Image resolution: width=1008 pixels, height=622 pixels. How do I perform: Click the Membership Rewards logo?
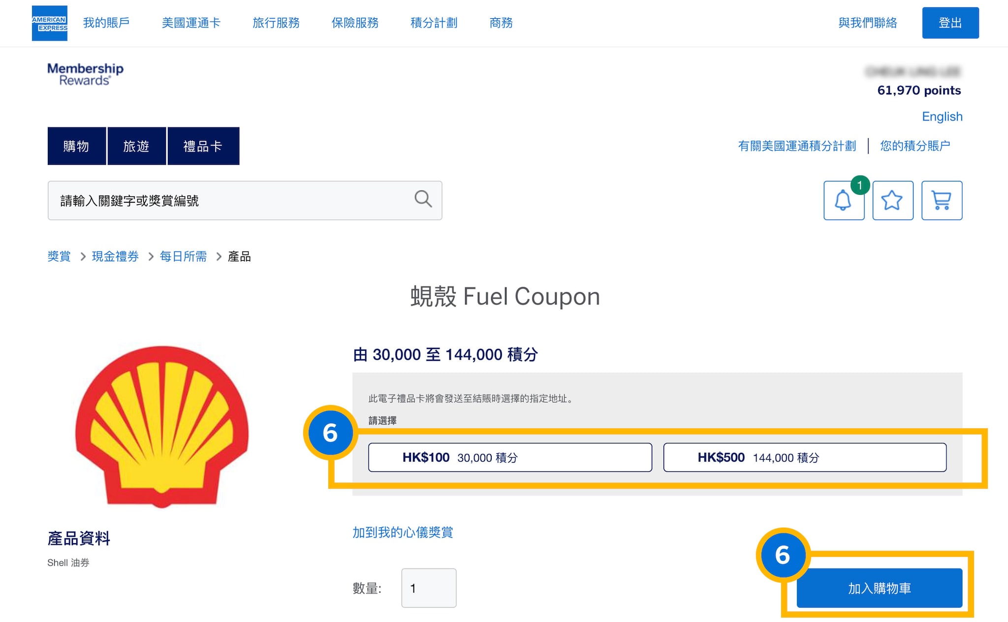click(85, 74)
